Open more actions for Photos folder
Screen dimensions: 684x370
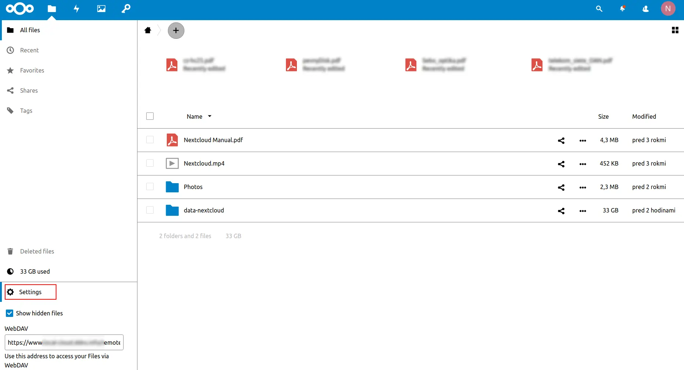[582, 187]
